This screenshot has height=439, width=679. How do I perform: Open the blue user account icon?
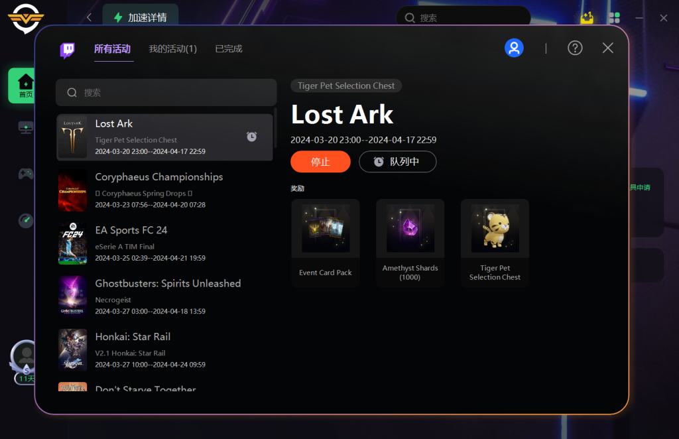(x=514, y=48)
